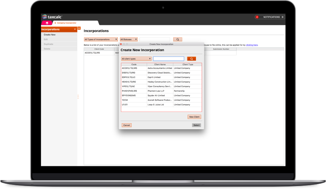Sort by the Client Name column header

click(x=160, y=65)
